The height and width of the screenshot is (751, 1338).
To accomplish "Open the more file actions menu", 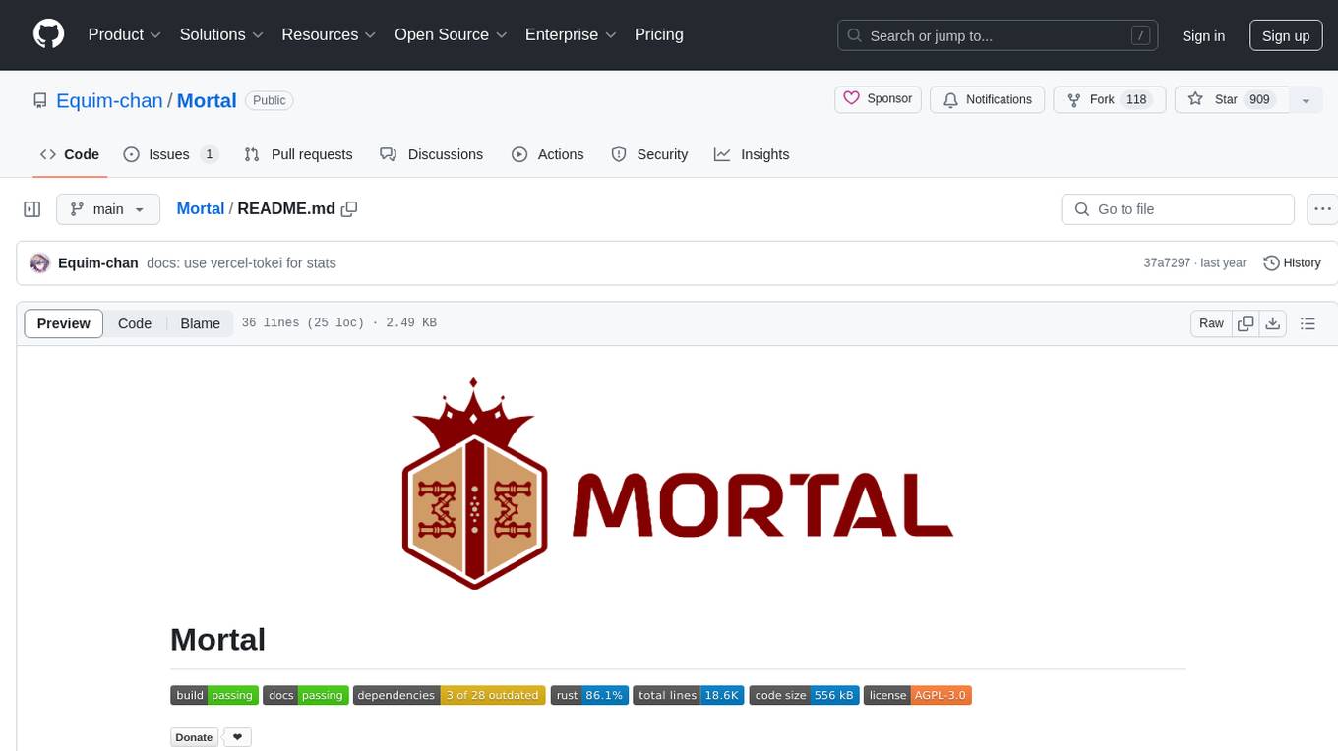I will 1322,209.
